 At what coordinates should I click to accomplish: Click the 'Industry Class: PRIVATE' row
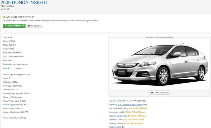click(x=13, y=109)
